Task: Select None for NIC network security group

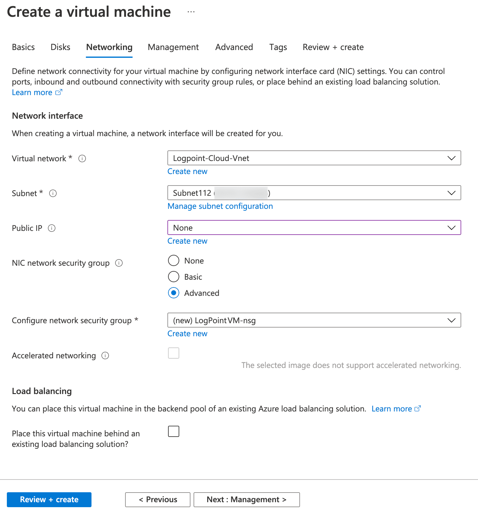Action: click(x=174, y=260)
